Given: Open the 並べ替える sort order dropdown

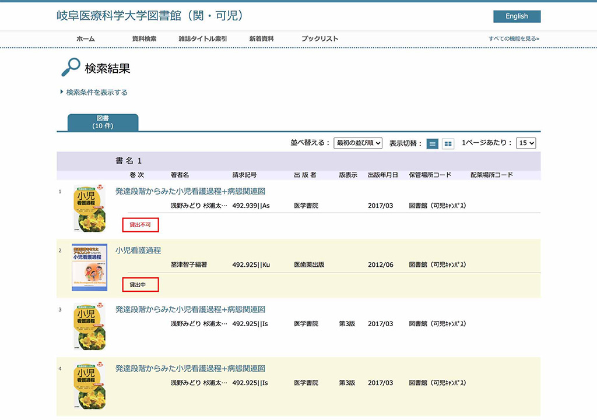Looking at the screenshot, I should [358, 143].
